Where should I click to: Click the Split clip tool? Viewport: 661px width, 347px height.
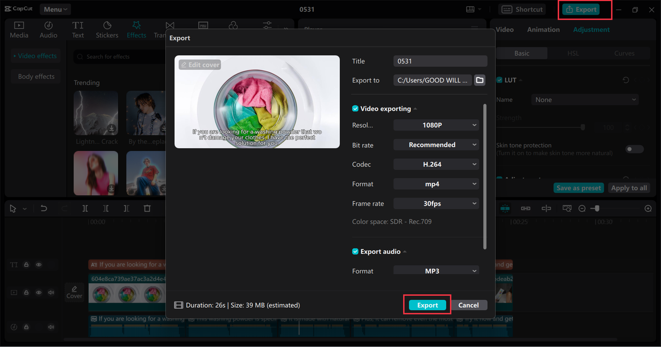tap(85, 208)
